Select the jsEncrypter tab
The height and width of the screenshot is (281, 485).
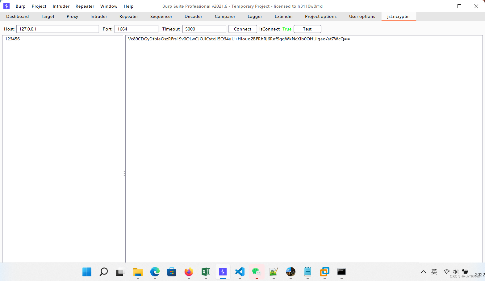coord(399,16)
